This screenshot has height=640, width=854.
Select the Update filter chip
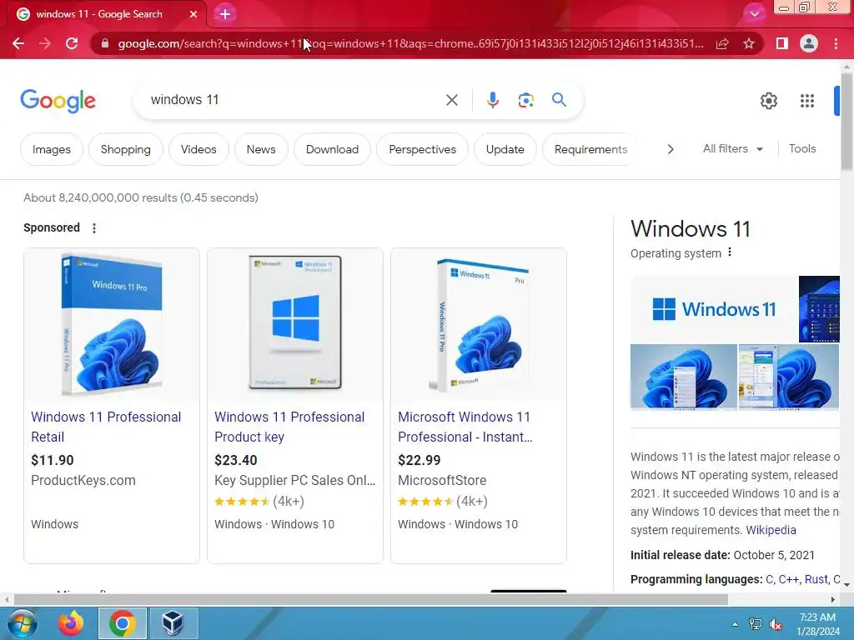tap(505, 149)
